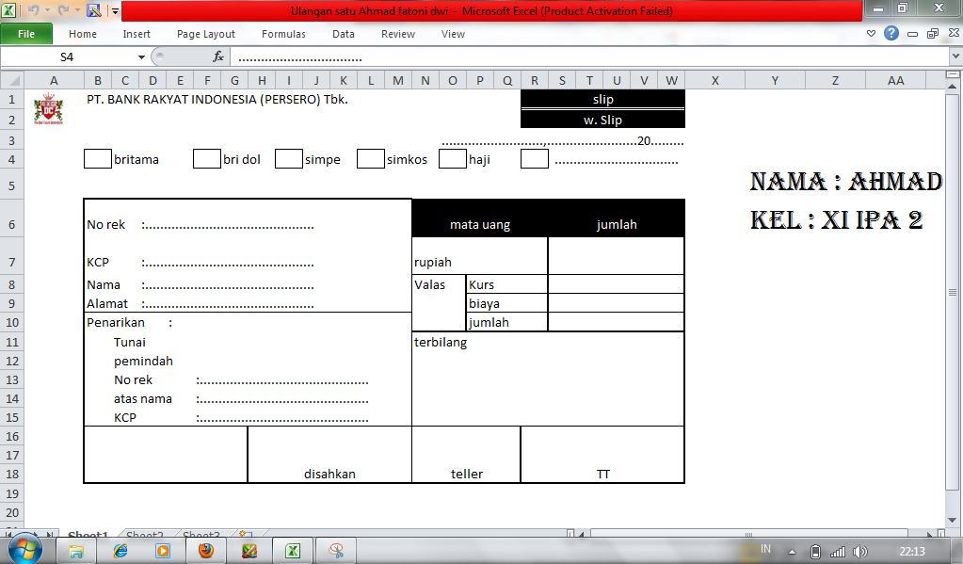Screen dimensions: 963x564
Task: Tick the simkos checkbox box
Action: 371,158
